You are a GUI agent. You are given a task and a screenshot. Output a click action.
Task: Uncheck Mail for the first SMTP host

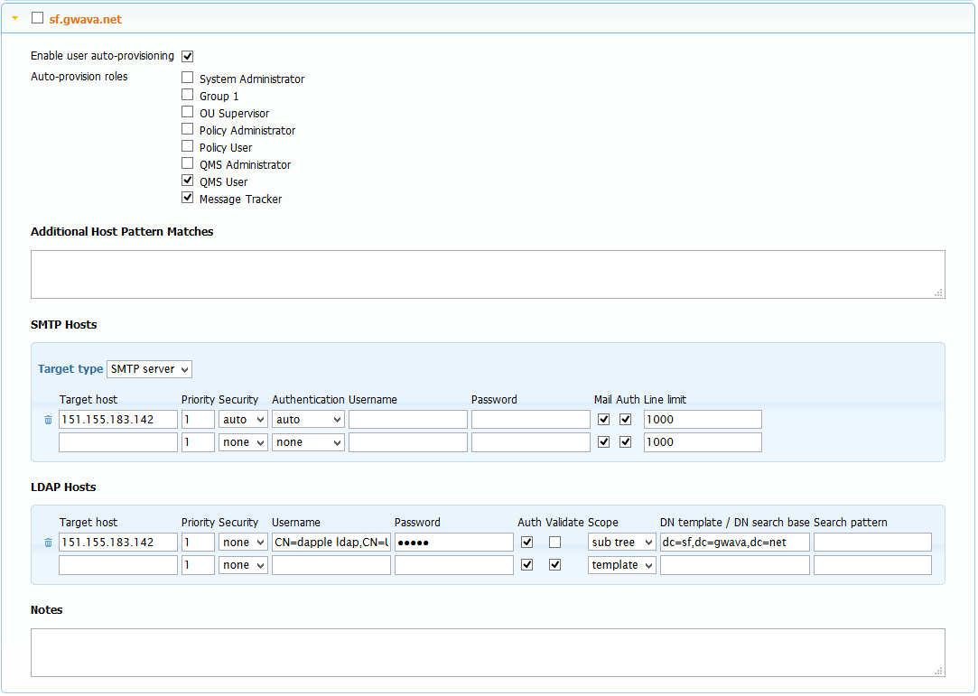[603, 419]
